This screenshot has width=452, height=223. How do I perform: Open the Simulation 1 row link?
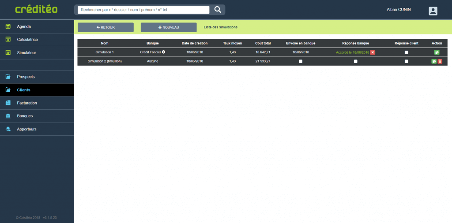[x=104, y=52]
